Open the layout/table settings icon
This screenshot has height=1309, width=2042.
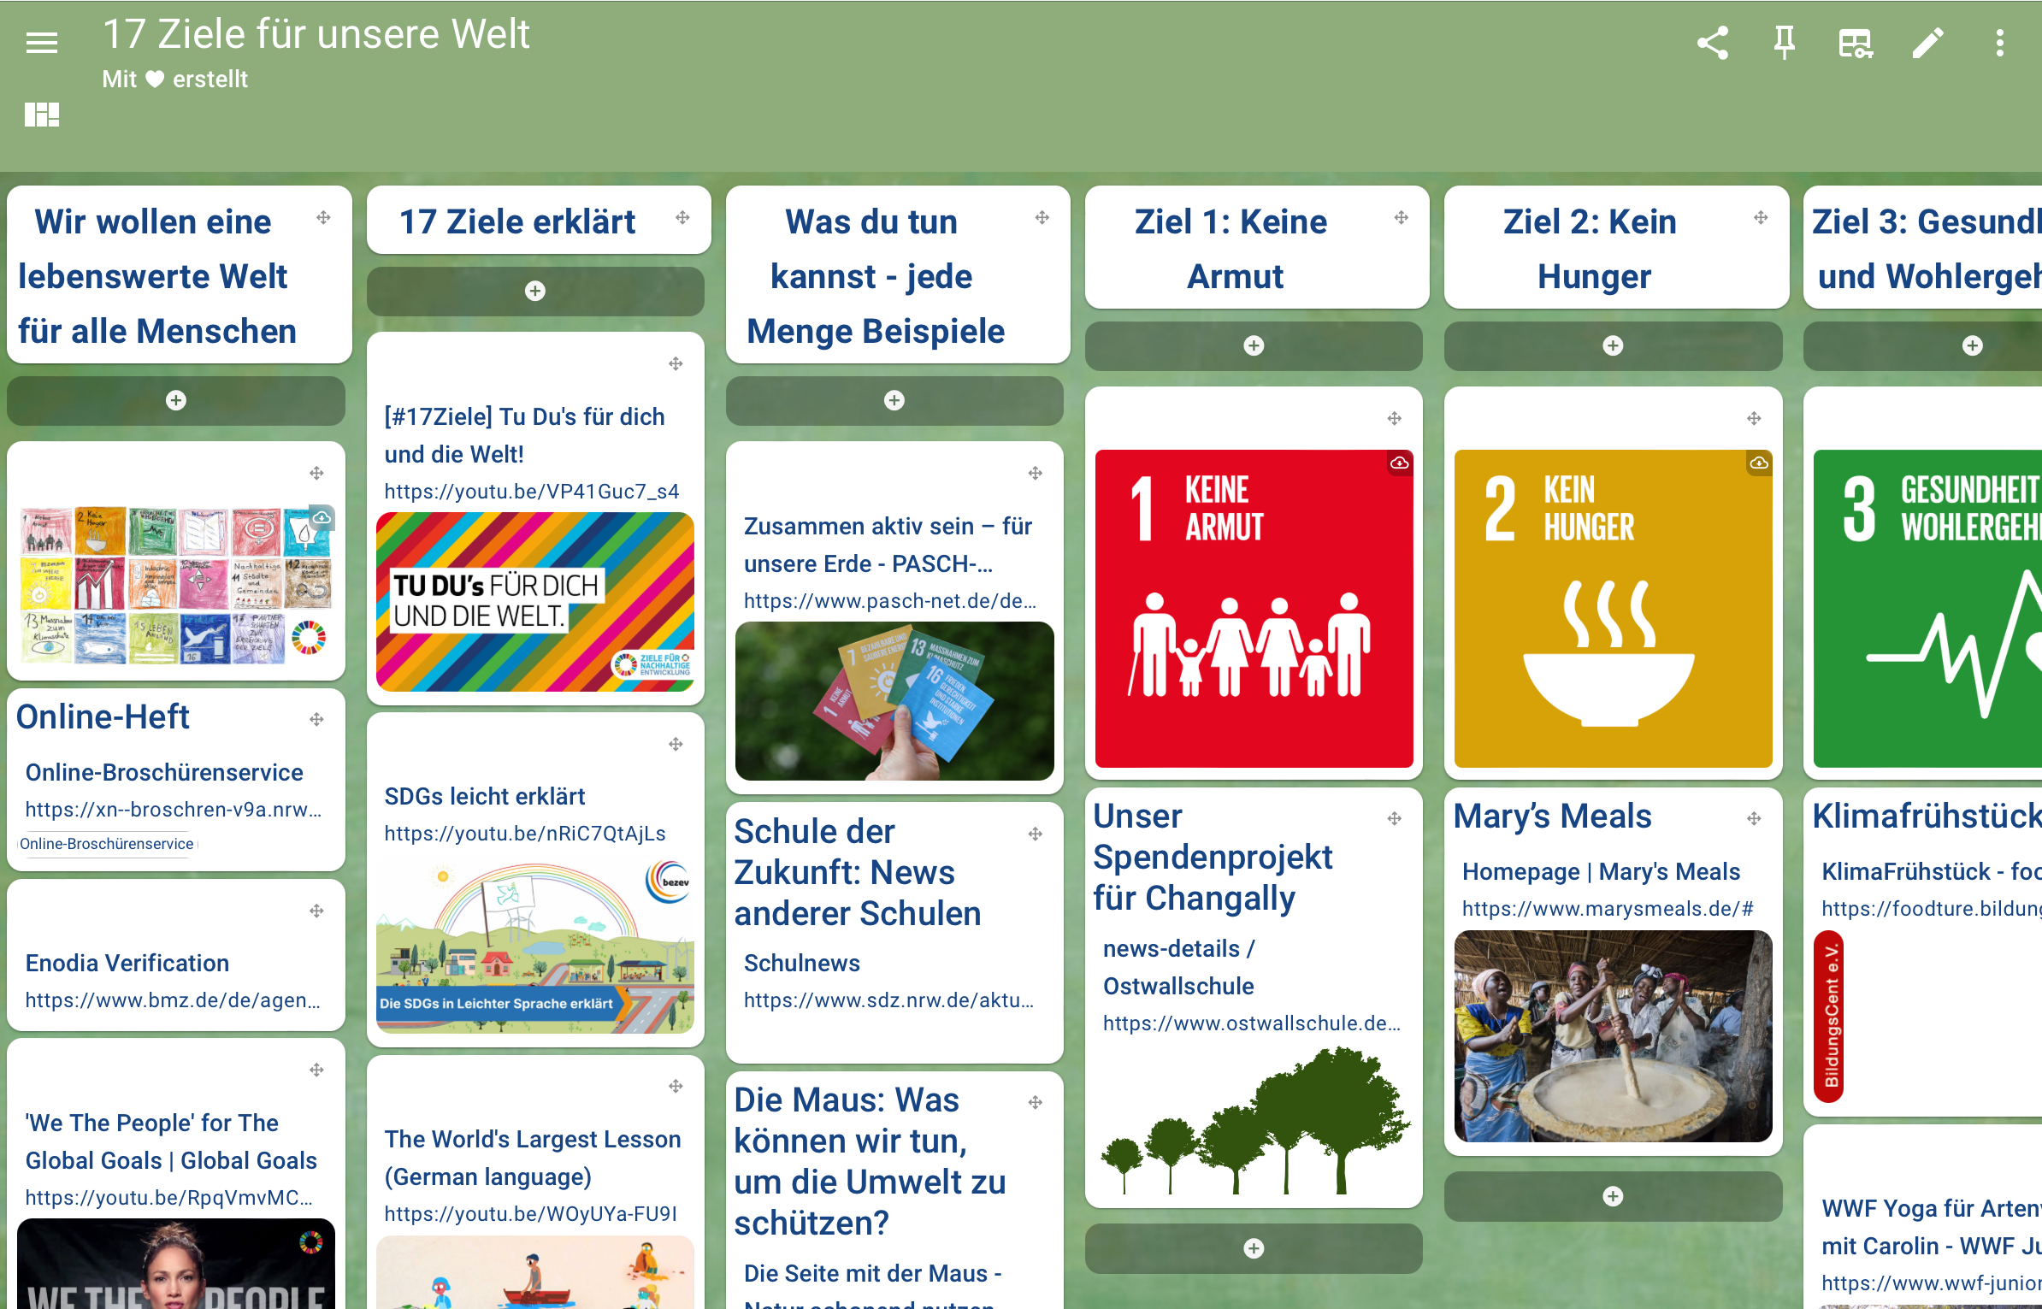point(1856,43)
